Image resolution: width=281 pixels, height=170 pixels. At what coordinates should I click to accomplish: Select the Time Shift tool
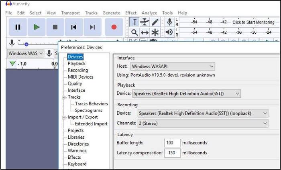click(x=145, y=32)
